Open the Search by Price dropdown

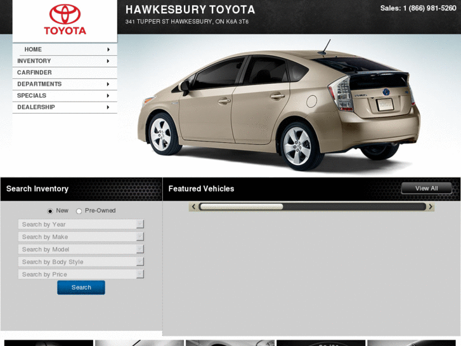pos(81,274)
